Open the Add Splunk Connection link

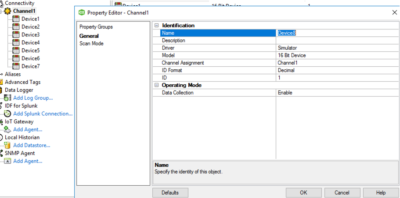43,114
